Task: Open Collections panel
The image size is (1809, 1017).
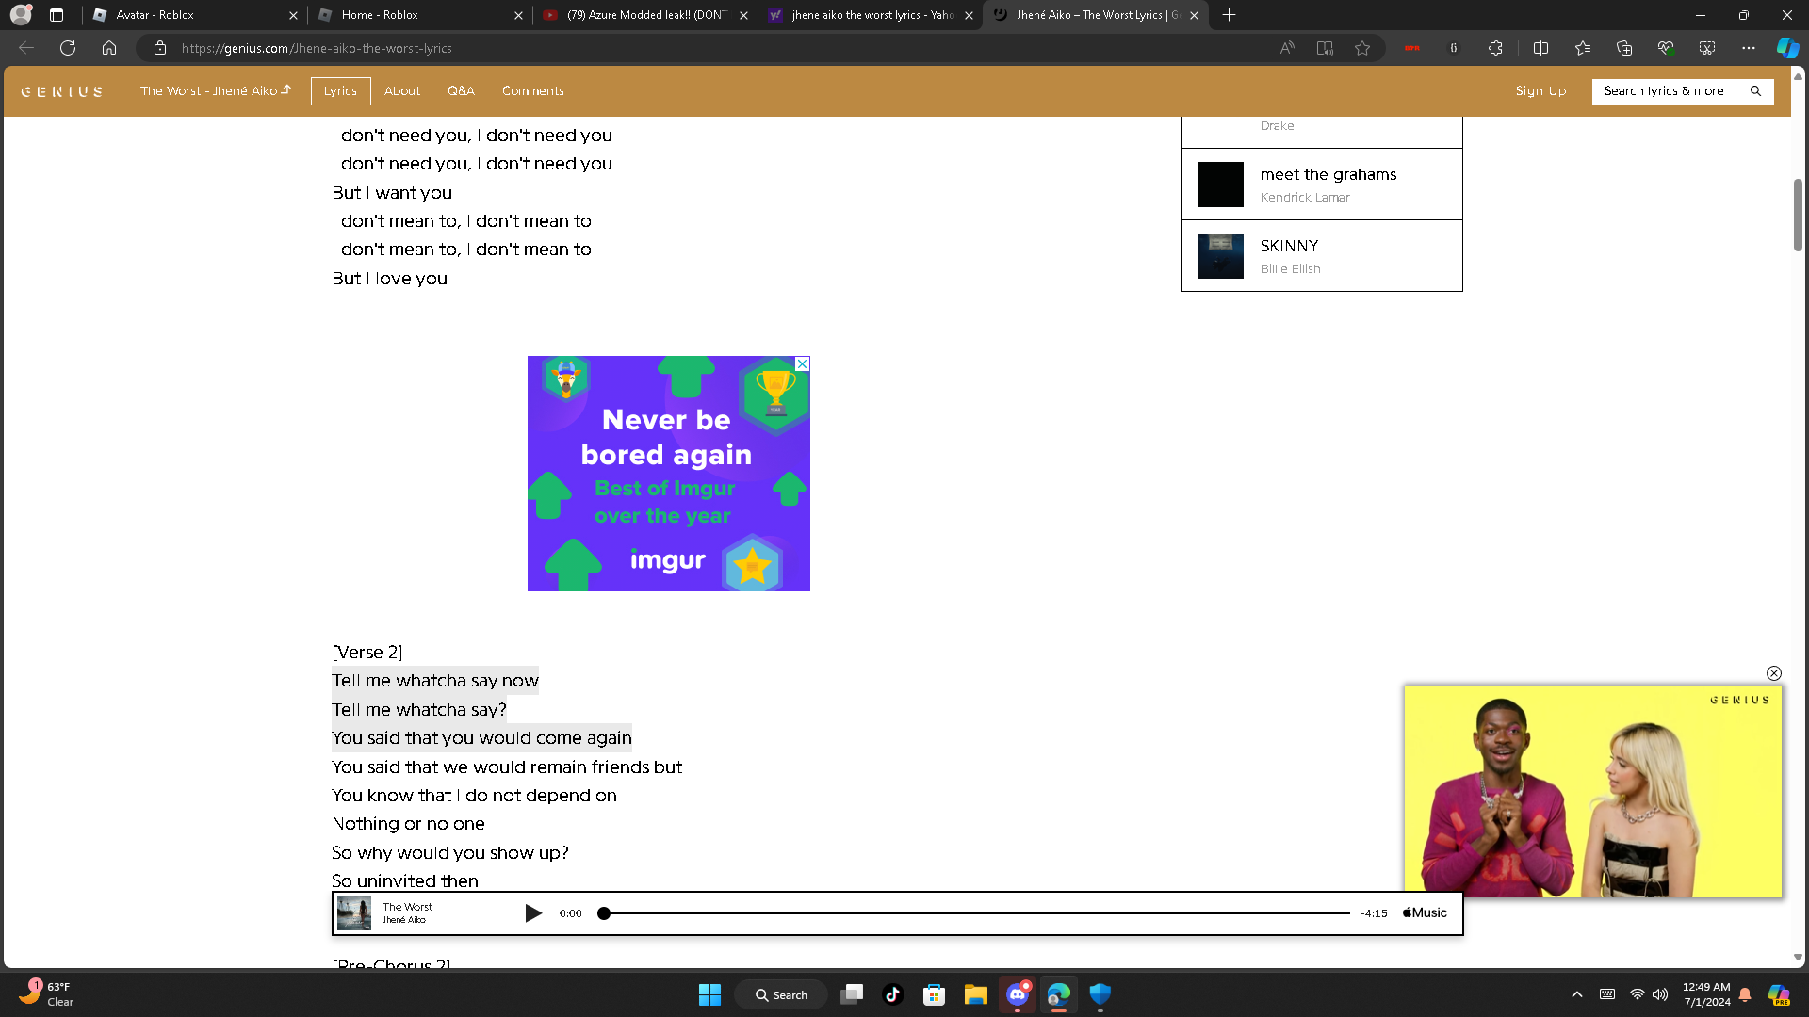Action: click(x=1624, y=48)
